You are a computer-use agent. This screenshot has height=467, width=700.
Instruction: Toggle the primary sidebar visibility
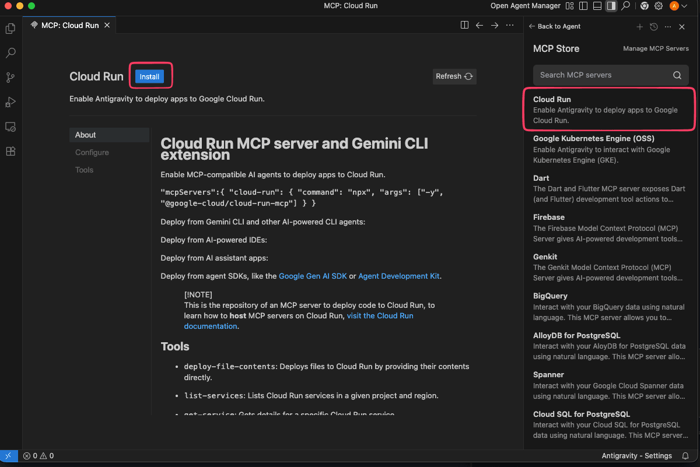[583, 6]
